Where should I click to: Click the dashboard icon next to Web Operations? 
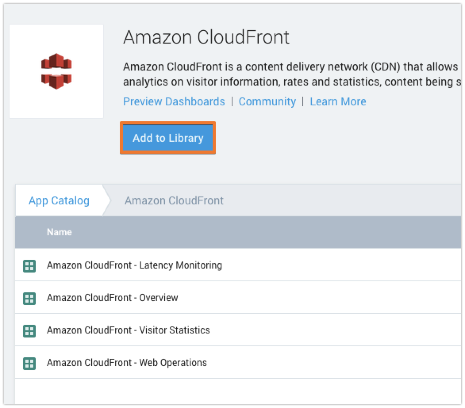tap(30, 362)
